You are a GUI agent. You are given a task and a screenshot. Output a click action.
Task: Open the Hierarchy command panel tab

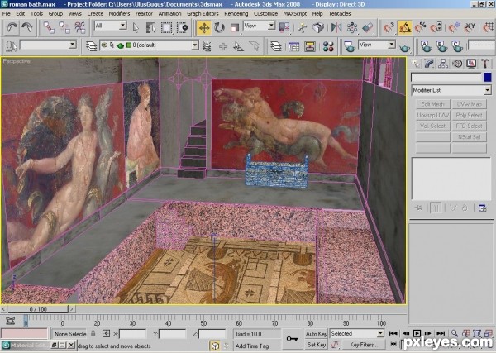tap(443, 64)
